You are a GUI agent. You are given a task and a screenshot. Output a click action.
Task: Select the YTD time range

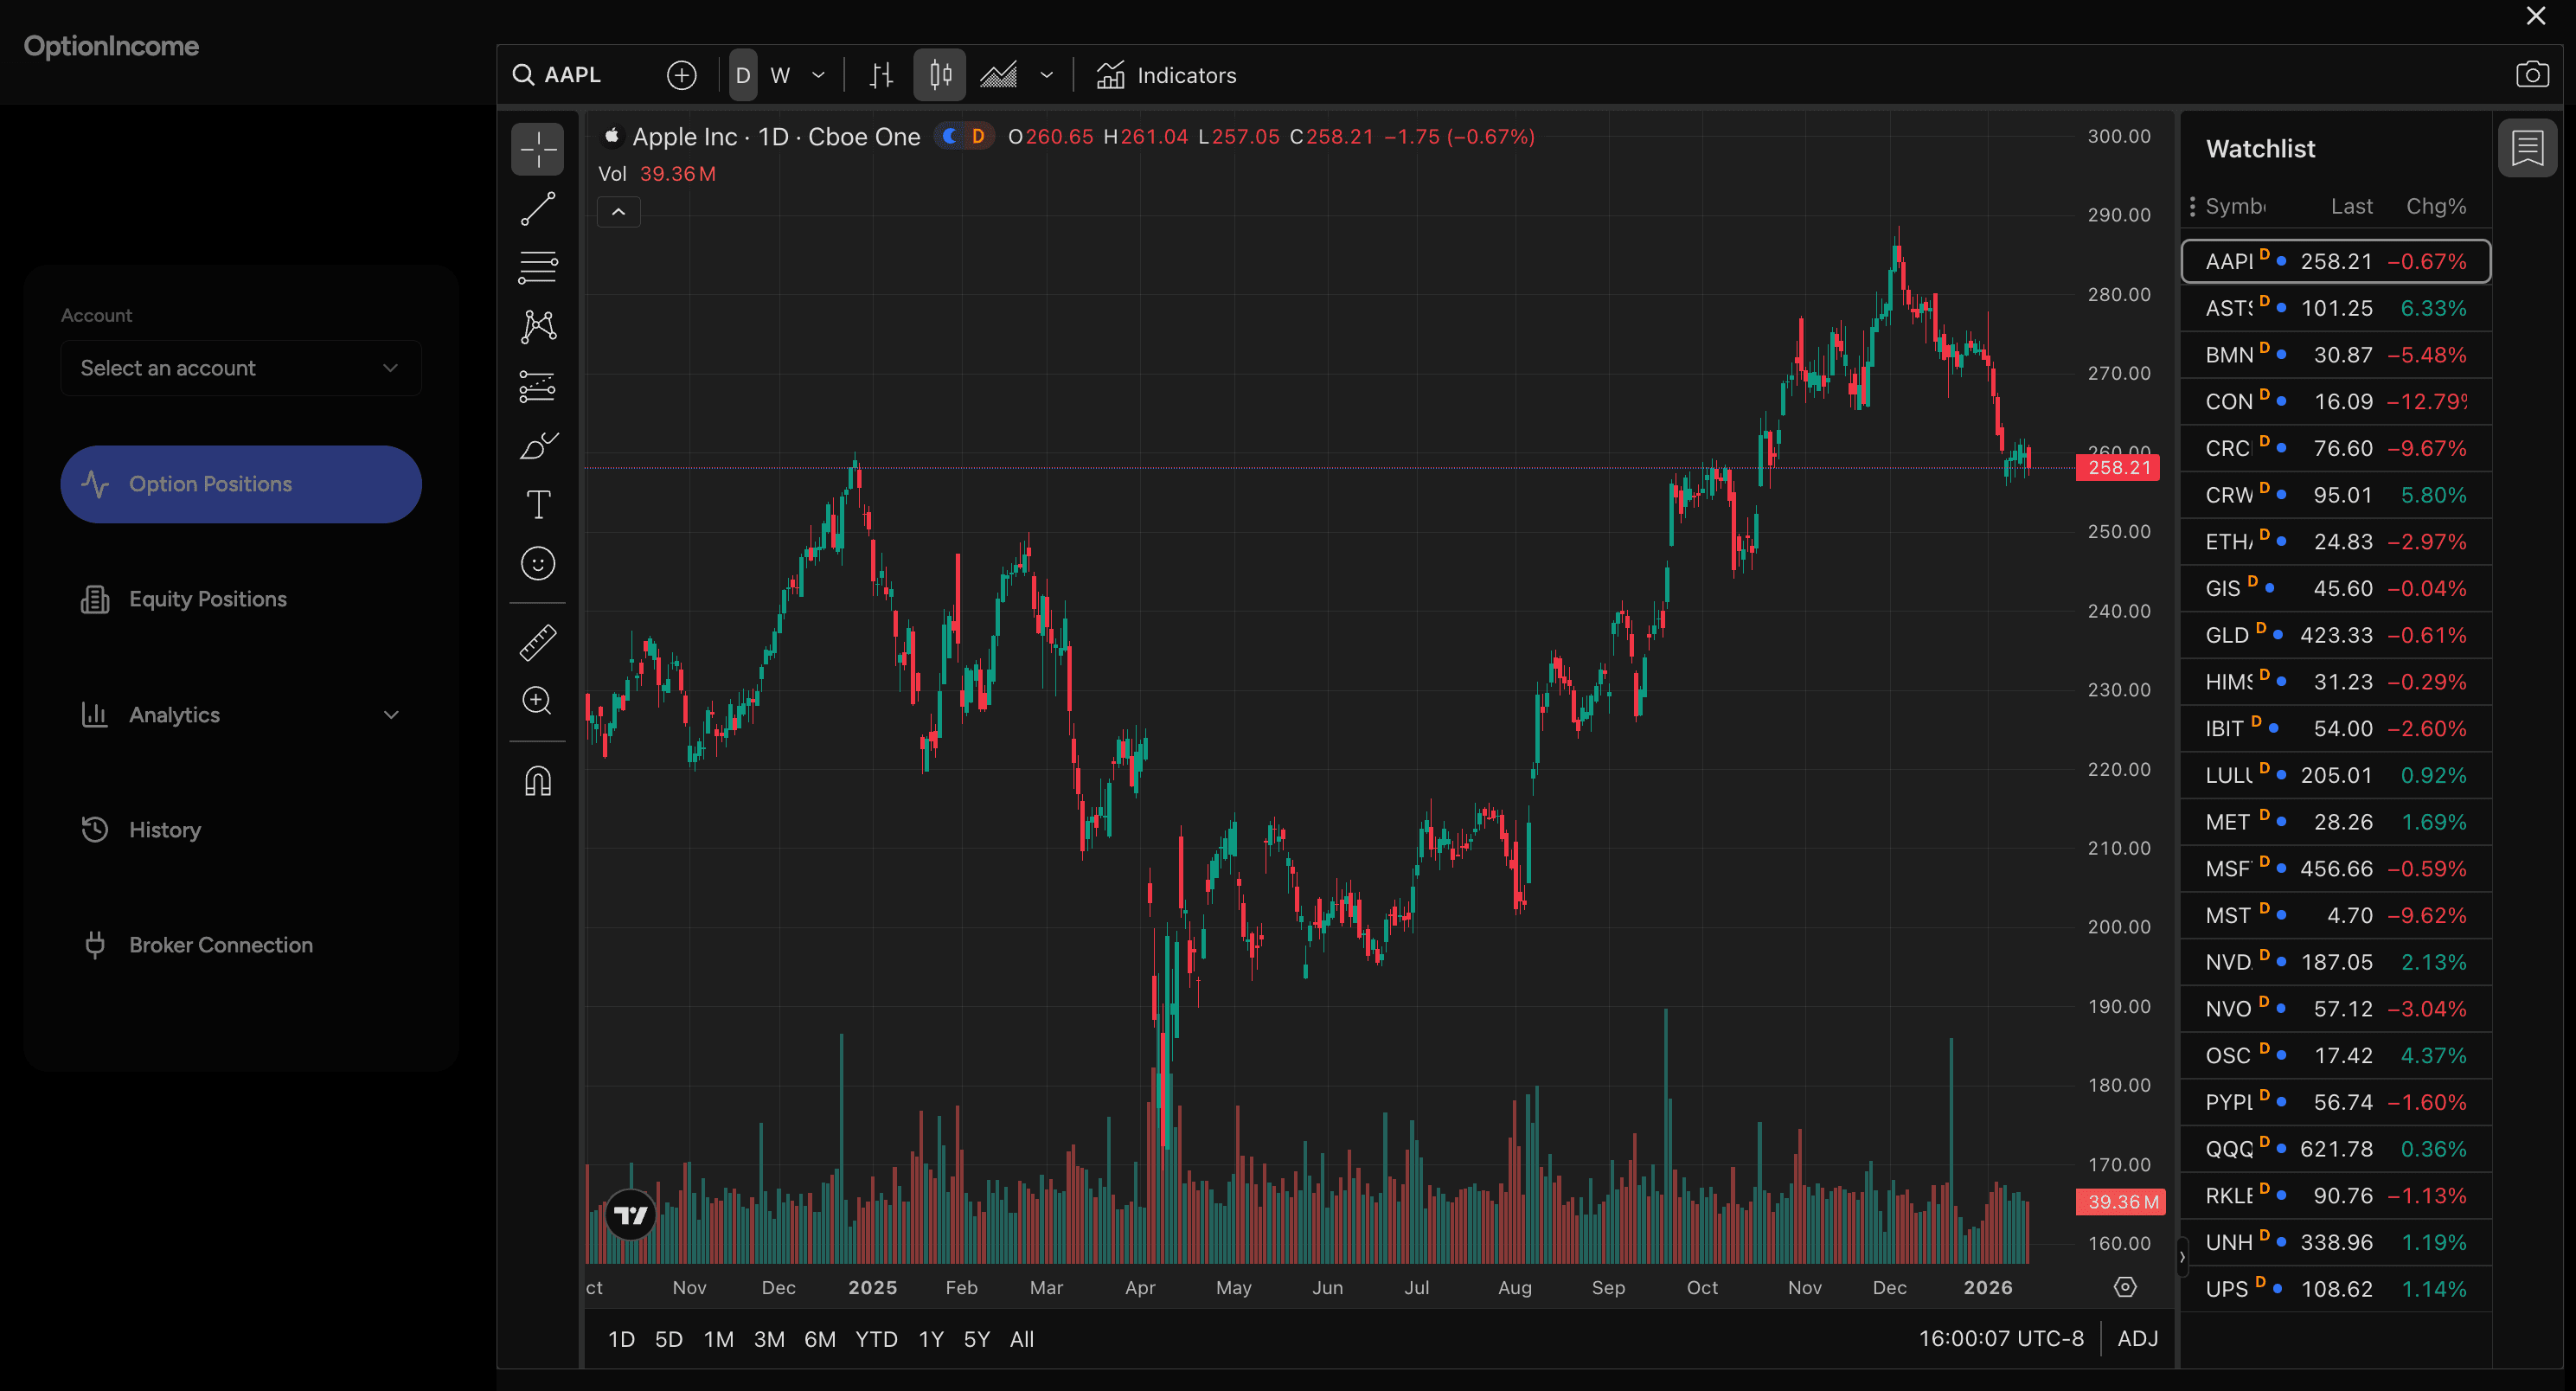(875, 1339)
